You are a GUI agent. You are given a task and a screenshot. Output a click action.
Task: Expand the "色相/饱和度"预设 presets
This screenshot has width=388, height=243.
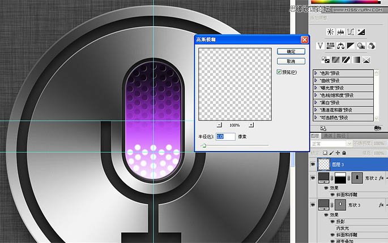click(316, 96)
